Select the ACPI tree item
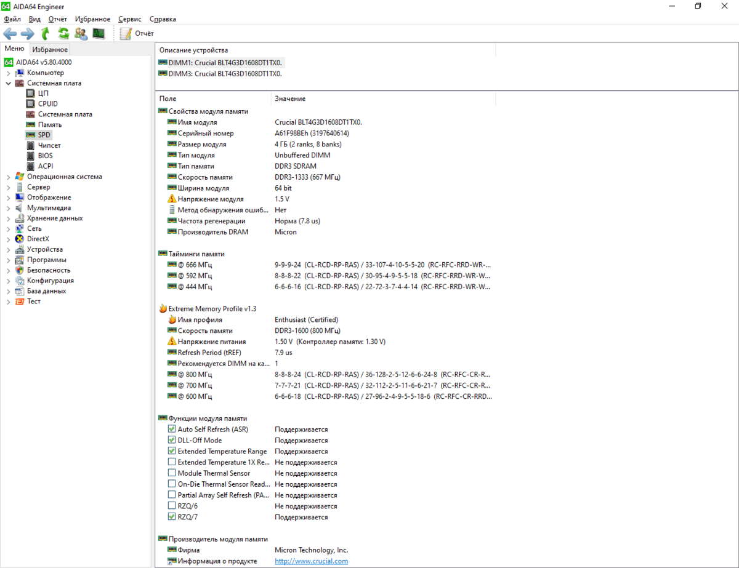Viewport: 739px width, 568px height. point(46,166)
